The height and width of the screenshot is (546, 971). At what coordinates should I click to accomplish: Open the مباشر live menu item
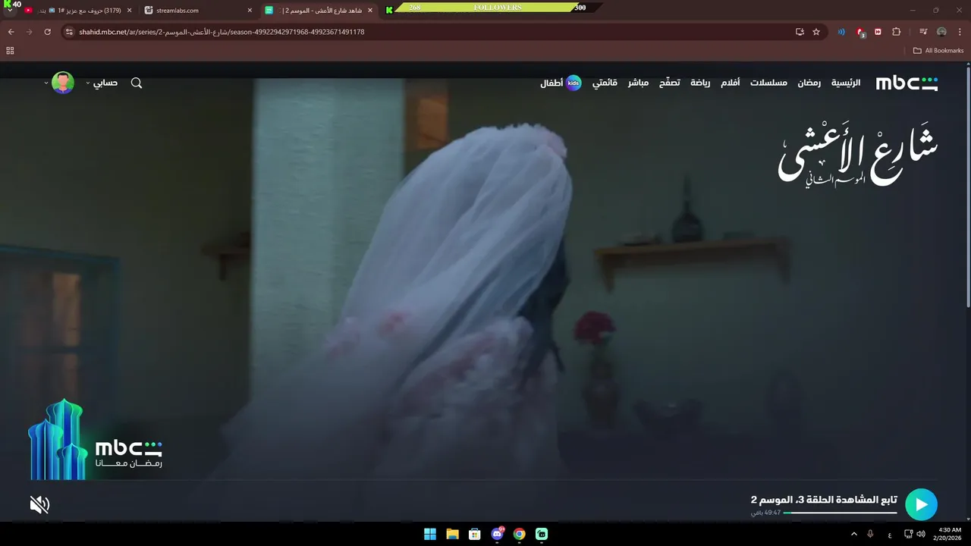point(638,83)
